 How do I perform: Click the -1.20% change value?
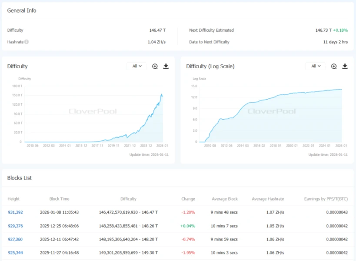click(x=188, y=212)
